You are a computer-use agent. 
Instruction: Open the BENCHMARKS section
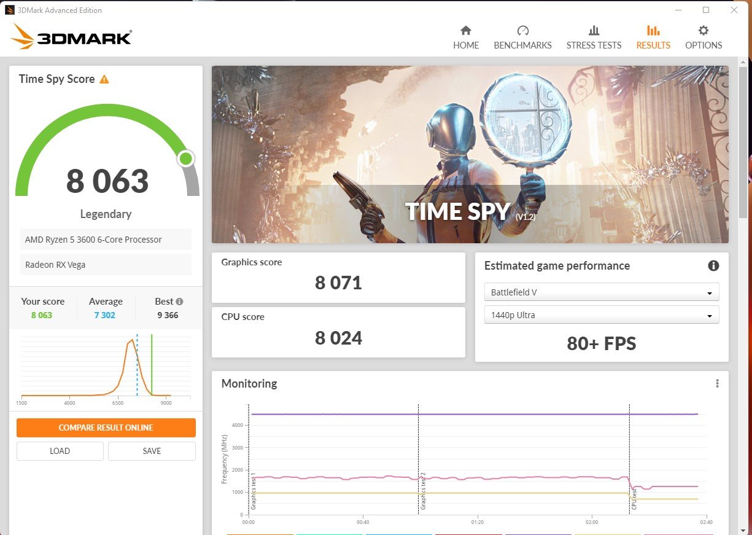coord(522,37)
